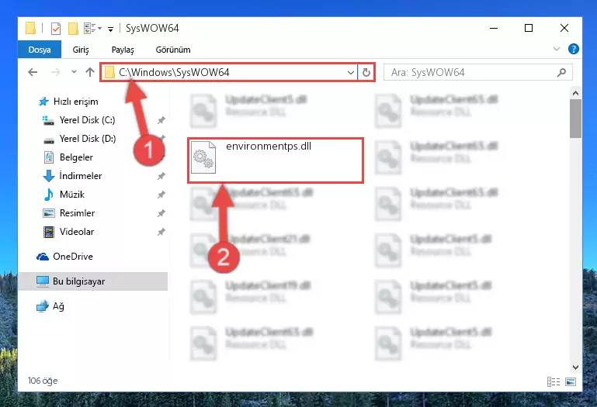The height and width of the screenshot is (407, 597).
Task: Open the recent locations dropdown arrow
Action: [74, 72]
